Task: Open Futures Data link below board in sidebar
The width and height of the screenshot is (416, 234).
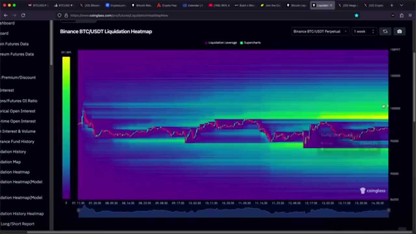Action: pos(14,44)
